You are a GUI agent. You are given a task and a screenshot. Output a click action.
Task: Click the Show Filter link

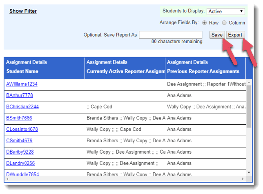(x=23, y=11)
